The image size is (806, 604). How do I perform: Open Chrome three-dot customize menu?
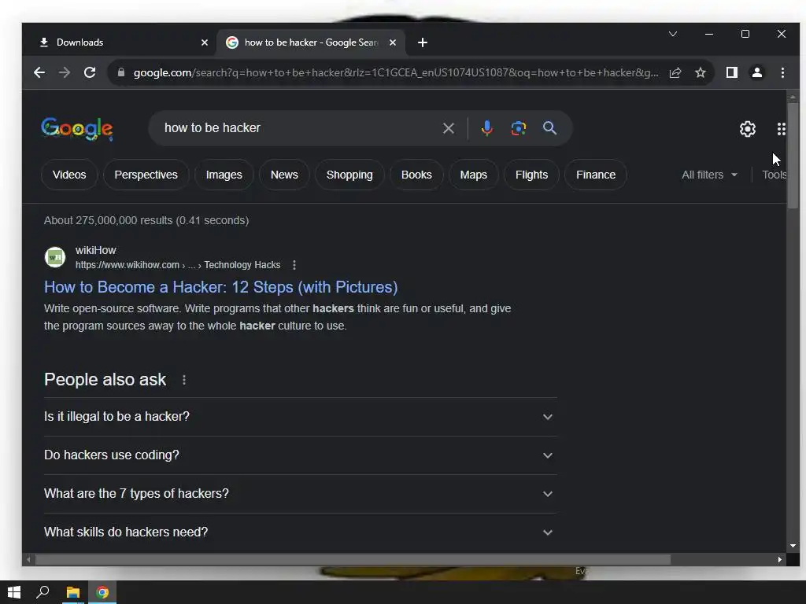(x=782, y=72)
